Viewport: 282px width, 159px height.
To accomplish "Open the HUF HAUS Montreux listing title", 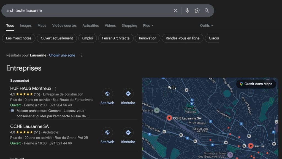I will (x=31, y=89).
